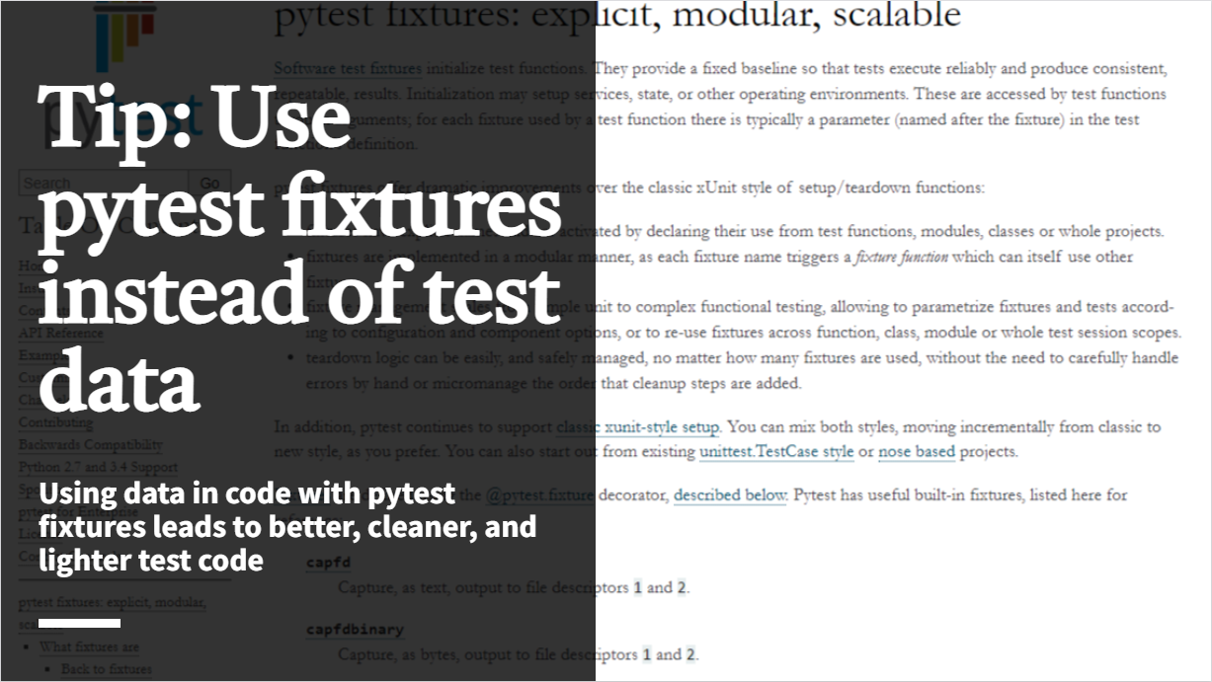Image resolution: width=1212 pixels, height=682 pixels.
Task: Follow the 'unittest.TestCase style' link
Action: click(777, 452)
